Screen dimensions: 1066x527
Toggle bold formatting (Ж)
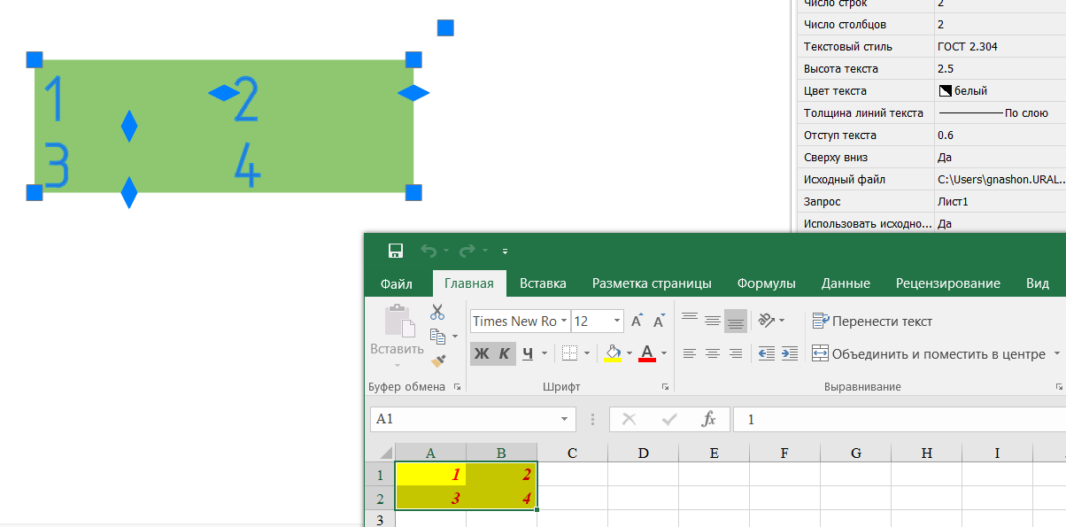tap(482, 353)
